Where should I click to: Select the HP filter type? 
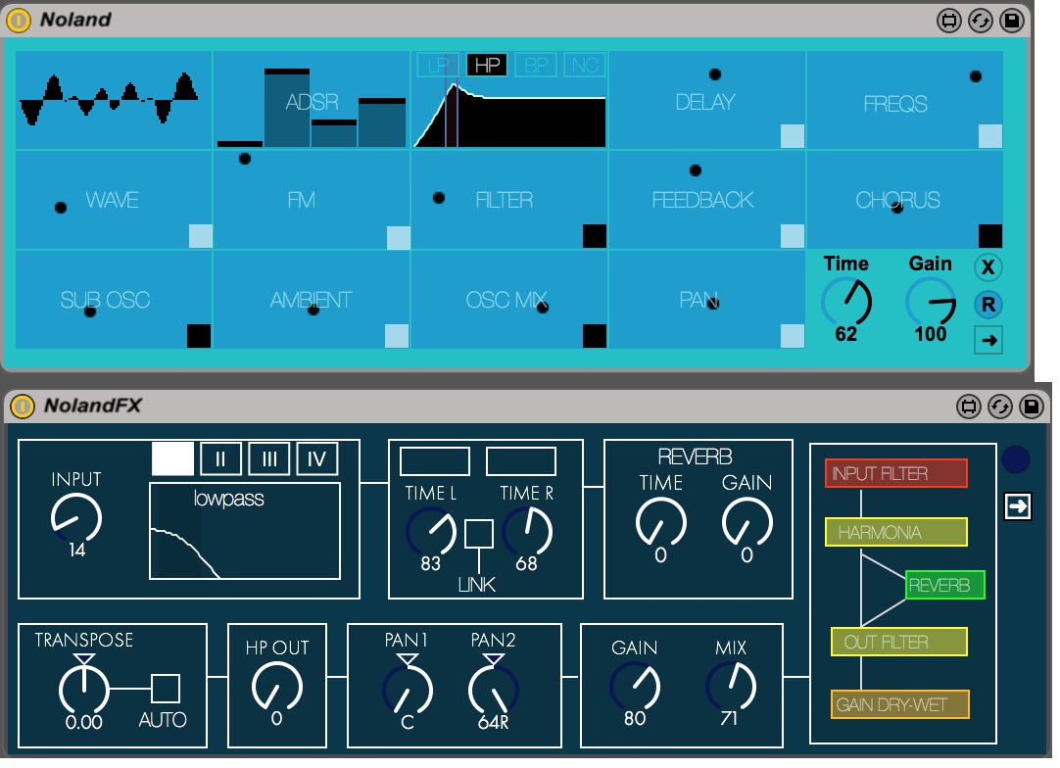(x=487, y=66)
